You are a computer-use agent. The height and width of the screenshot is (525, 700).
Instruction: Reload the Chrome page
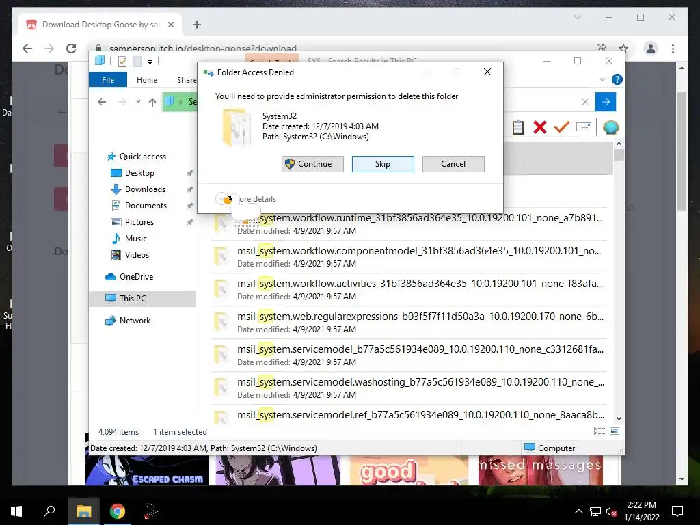pos(71,49)
